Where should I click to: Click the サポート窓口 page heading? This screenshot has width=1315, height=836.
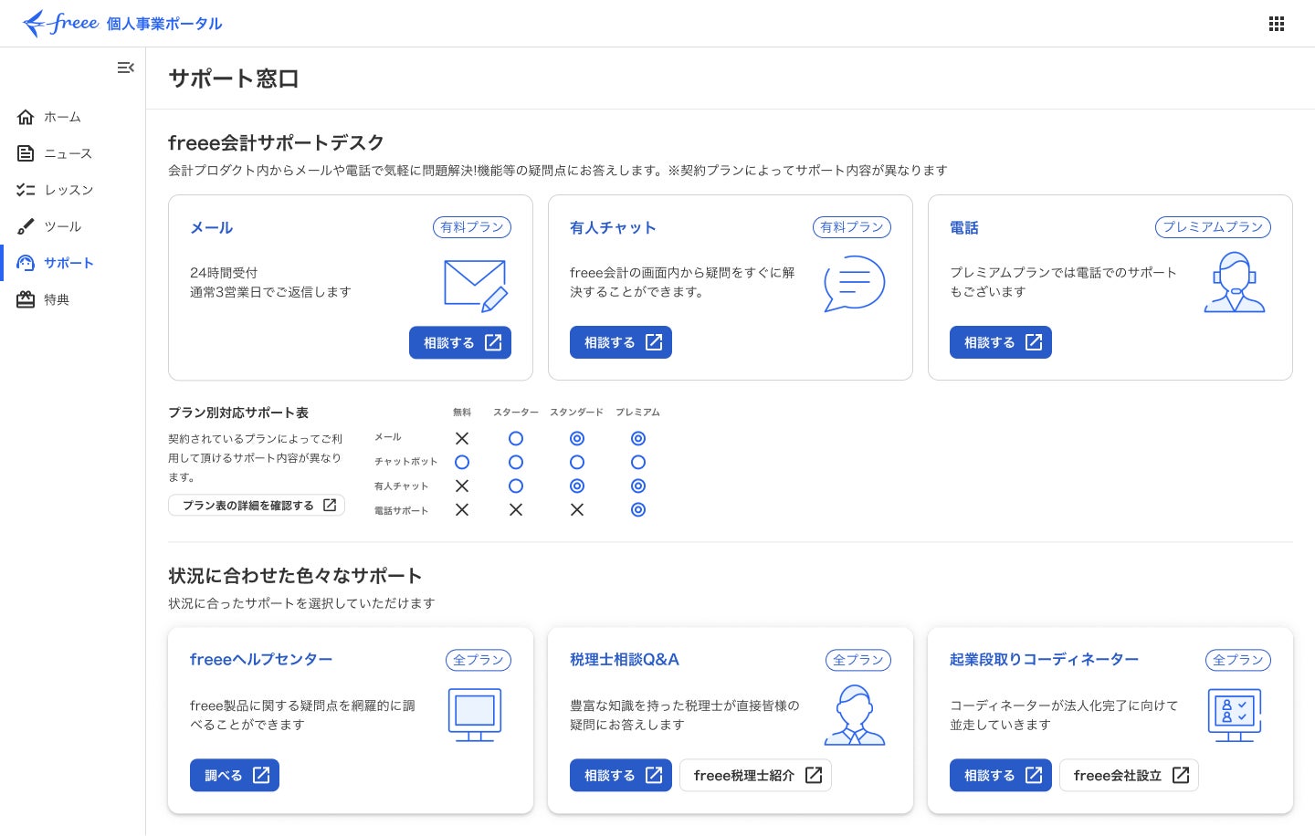click(x=234, y=78)
